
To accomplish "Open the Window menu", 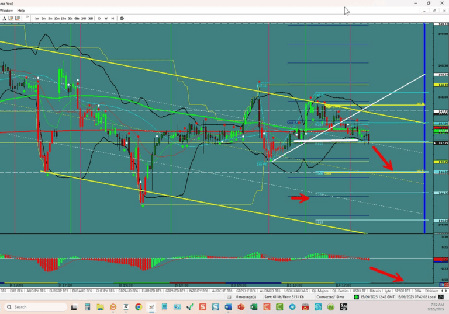I will (6, 11).
